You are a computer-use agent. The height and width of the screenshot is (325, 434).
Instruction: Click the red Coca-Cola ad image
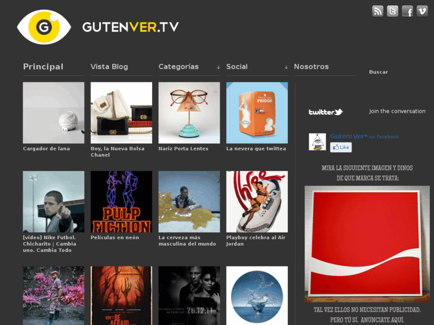(367, 244)
